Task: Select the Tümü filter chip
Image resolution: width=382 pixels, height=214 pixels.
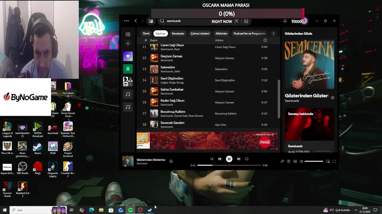Action: point(146,34)
